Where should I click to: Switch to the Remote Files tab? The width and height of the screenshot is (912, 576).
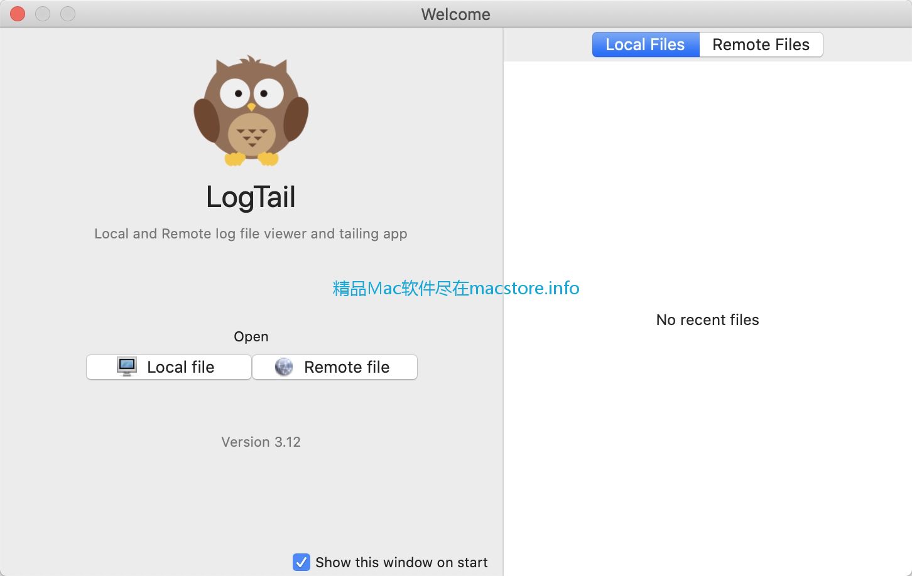[761, 45]
